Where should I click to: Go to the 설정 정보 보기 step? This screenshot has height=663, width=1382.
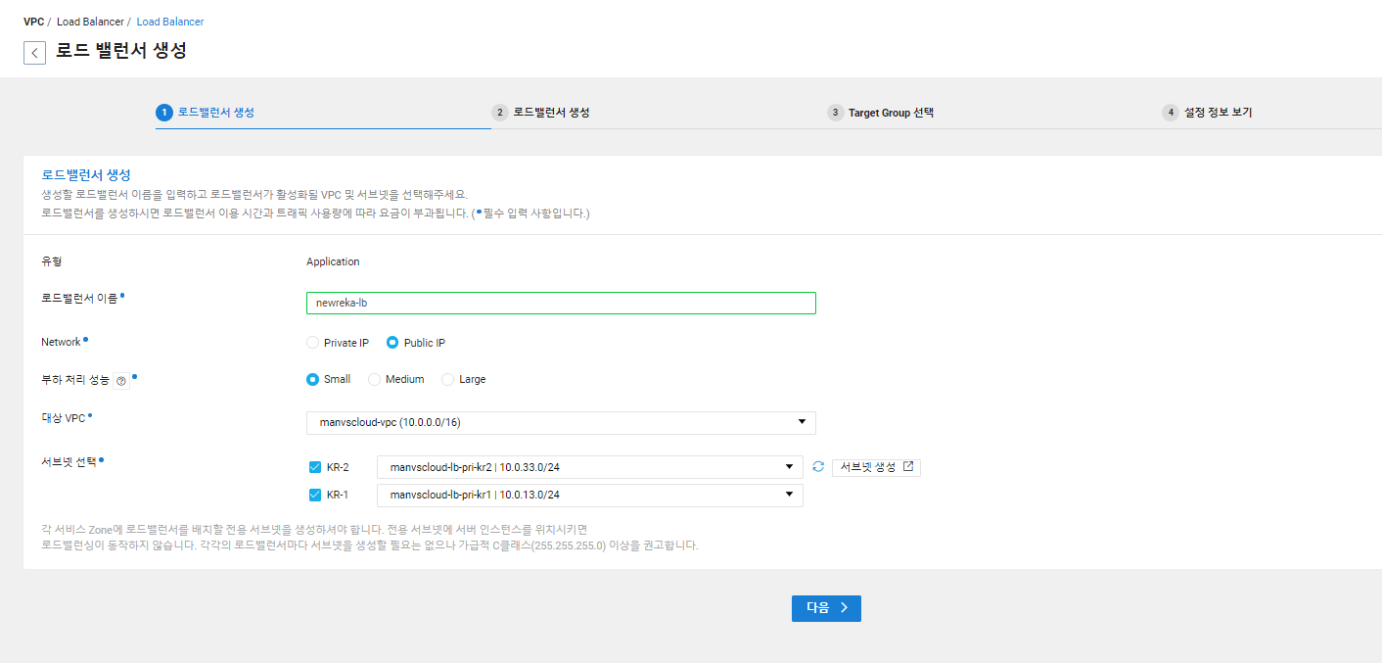tap(1220, 112)
